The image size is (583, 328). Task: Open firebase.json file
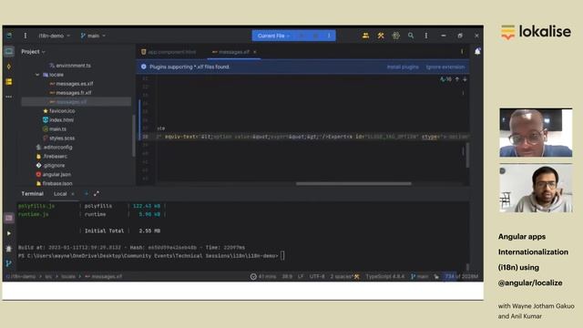click(55, 183)
